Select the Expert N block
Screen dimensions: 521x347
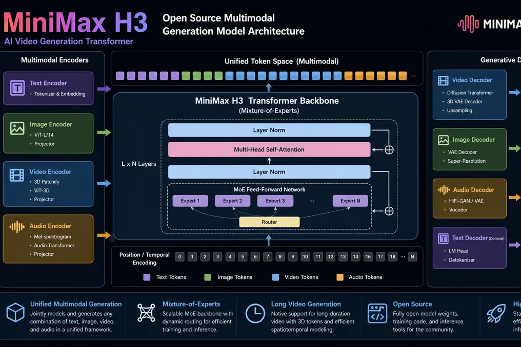(350, 201)
